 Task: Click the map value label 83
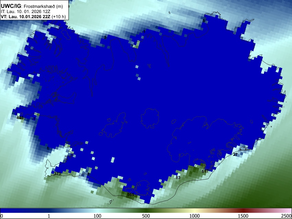click(x=178, y=177)
